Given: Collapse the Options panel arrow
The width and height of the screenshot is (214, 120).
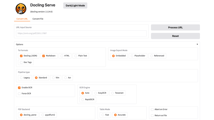Looking at the screenshot, I should (x=197, y=44).
